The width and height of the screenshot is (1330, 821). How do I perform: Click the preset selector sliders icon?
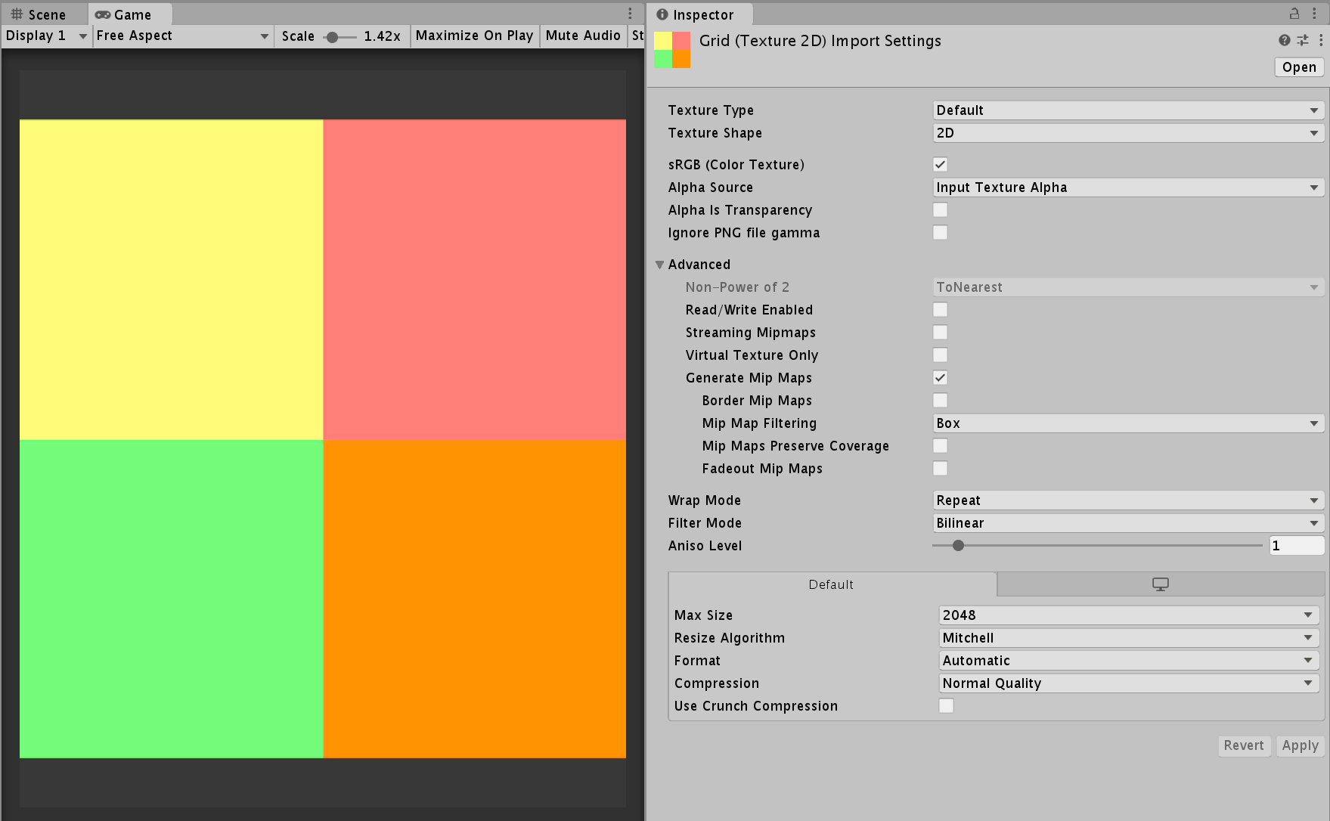click(1303, 40)
